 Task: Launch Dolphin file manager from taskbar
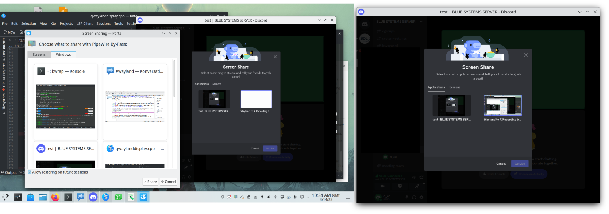click(43, 197)
